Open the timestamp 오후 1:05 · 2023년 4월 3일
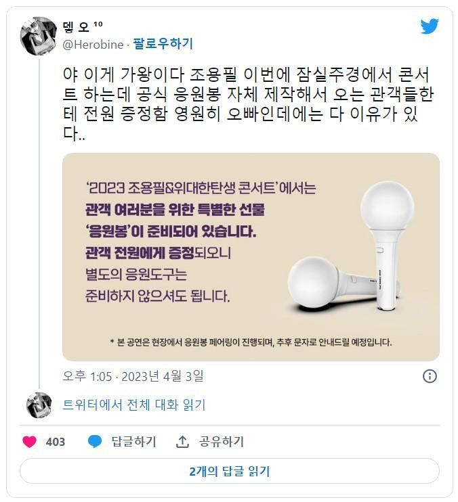Screen dimensions: 458x502 click(133, 376)
